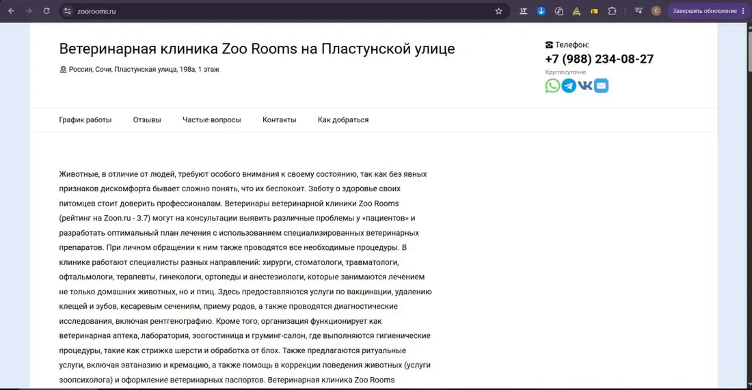This screenshot has height=390, width=752.
Task: Go back with the browser back arrow
Action: [11, 11]
